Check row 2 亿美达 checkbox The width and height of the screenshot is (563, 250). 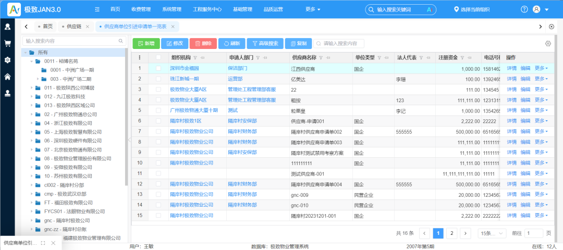(158, 79)
